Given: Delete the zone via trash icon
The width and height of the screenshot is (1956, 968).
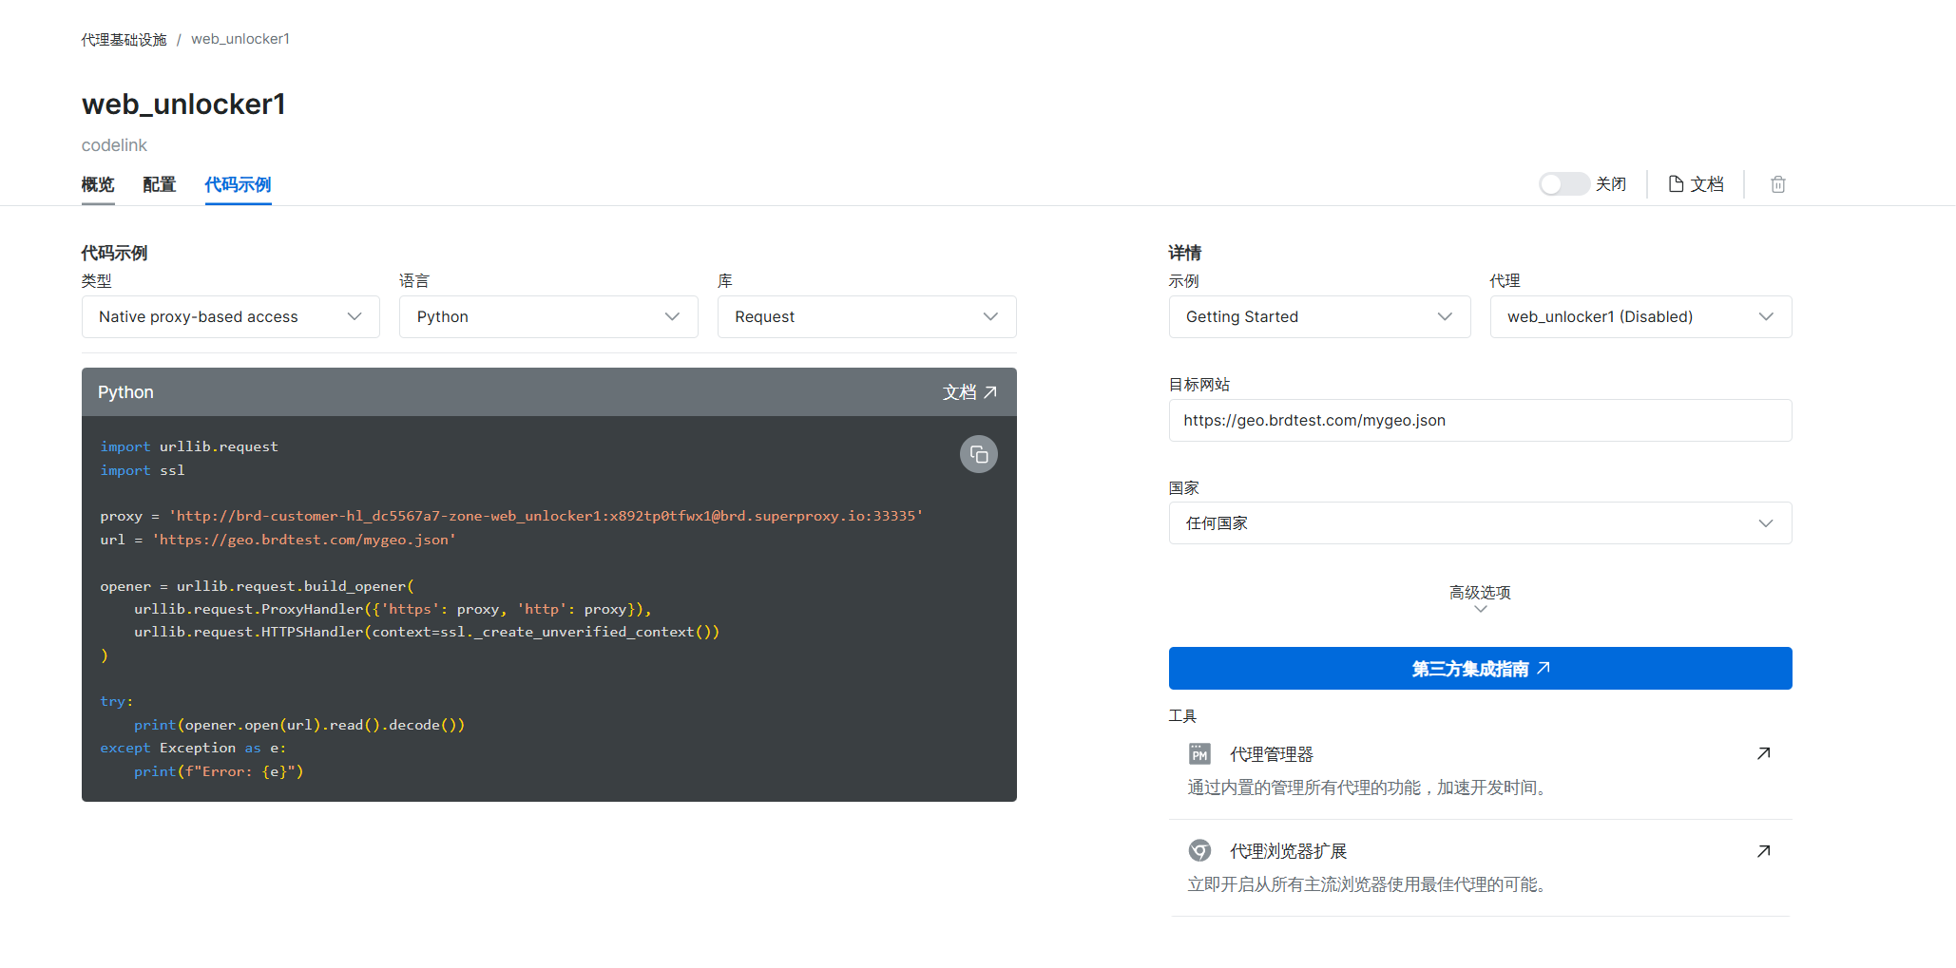Looking at the screenshot, I should click(1778, 184).
